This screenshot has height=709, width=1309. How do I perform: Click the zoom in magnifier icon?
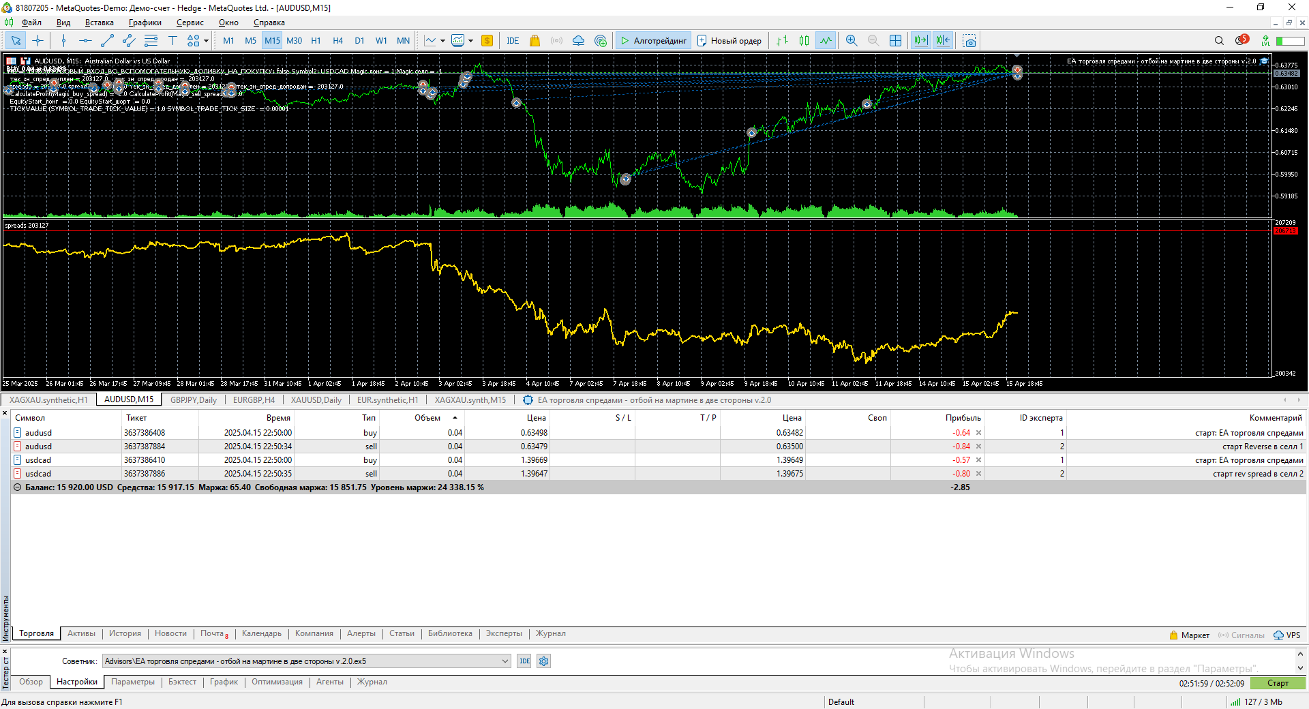pos(852,41)
